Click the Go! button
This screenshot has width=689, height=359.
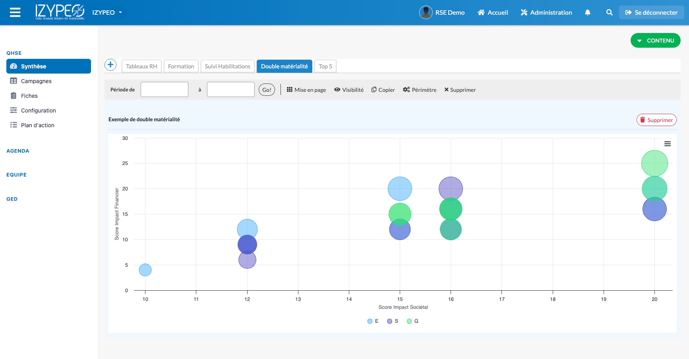[x=267, y=90]
